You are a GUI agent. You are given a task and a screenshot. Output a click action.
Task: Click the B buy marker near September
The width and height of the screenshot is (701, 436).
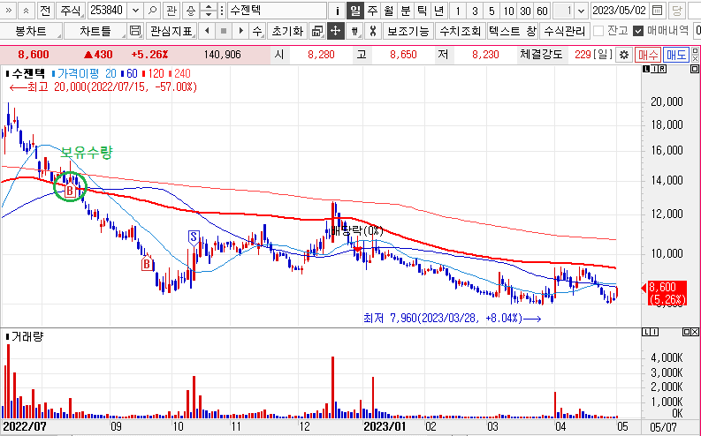146,264
